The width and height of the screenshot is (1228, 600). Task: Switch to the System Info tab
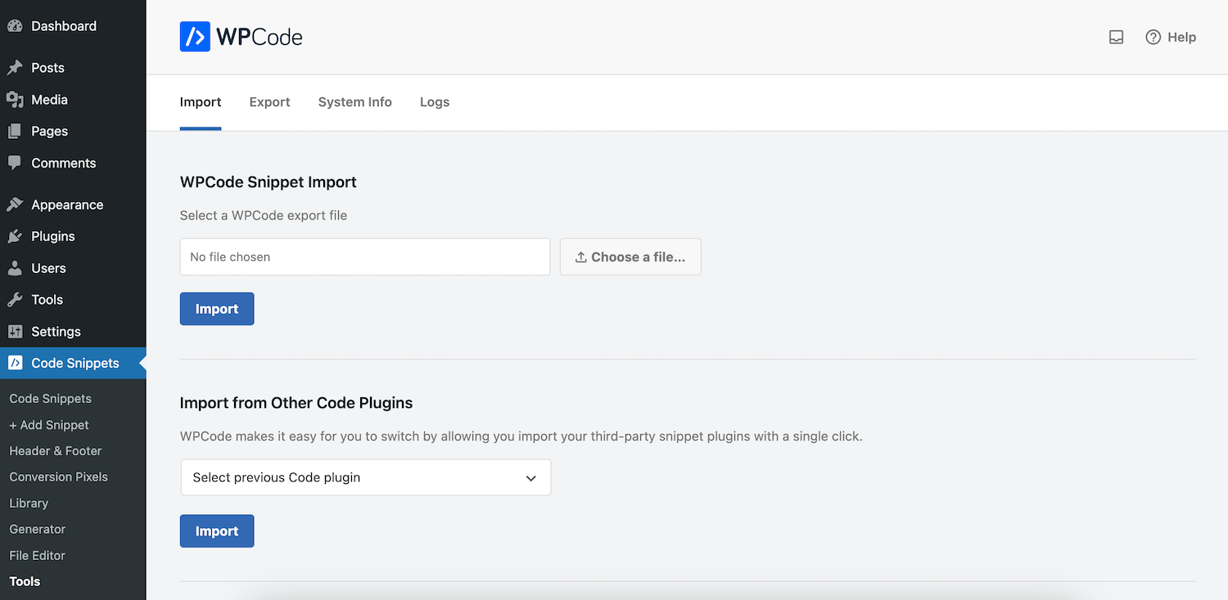[x=355, y=102]
